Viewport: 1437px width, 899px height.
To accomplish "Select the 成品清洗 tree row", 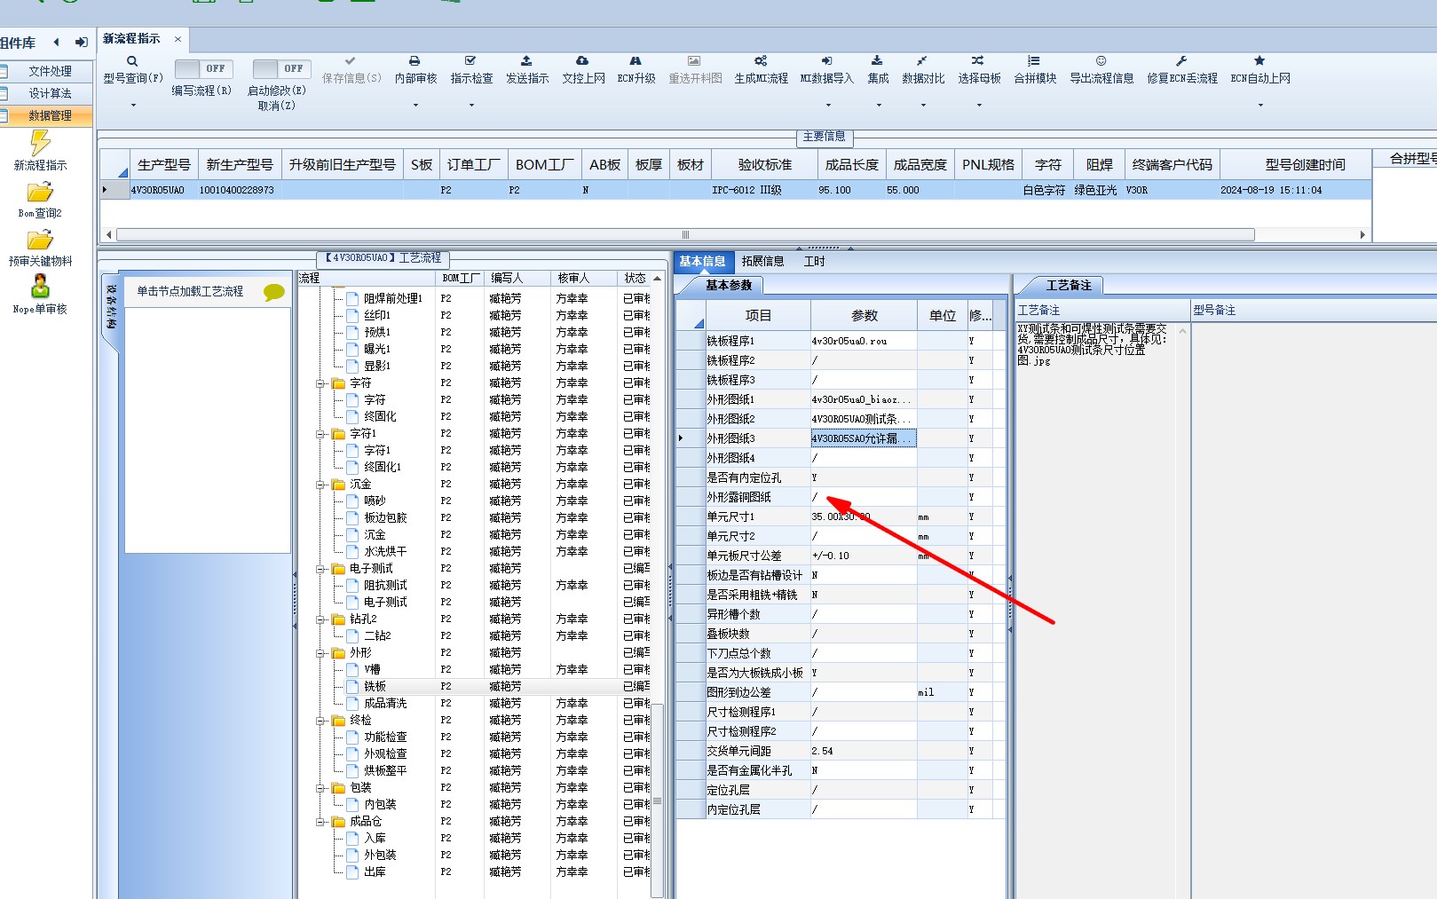I will (385, 704).
